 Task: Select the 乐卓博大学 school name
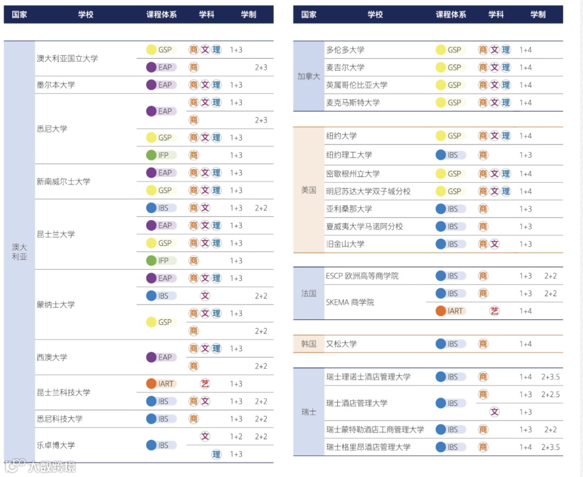point(56,445)
